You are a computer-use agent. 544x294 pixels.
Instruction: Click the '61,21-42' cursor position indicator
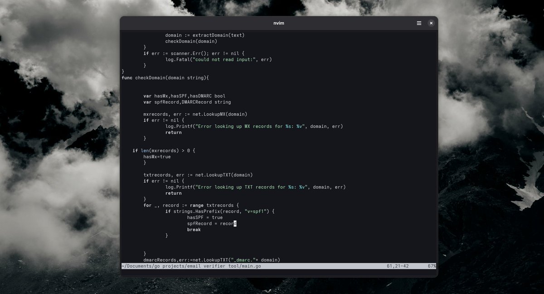point(398,266)
